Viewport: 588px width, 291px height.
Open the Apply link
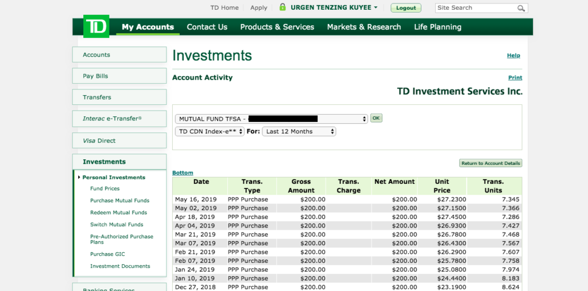point(259,7)
